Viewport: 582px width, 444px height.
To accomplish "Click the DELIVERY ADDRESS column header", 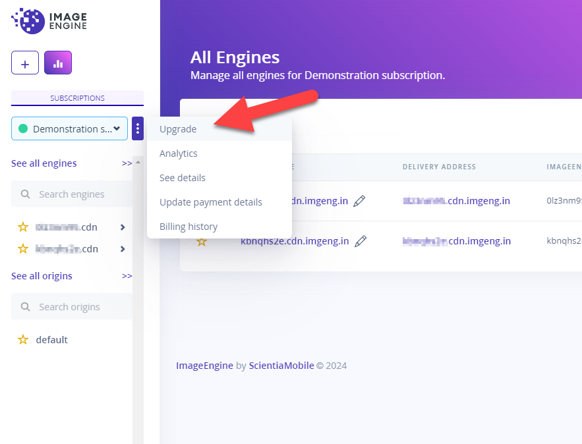I will (439, 167).
